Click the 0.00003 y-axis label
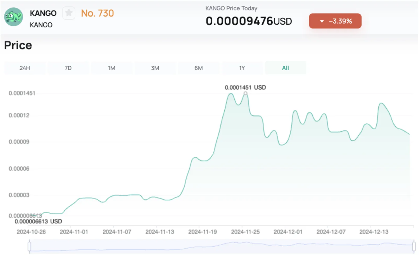Image resolution: width=419 pixels, height=255 pixels. (19, 195)
